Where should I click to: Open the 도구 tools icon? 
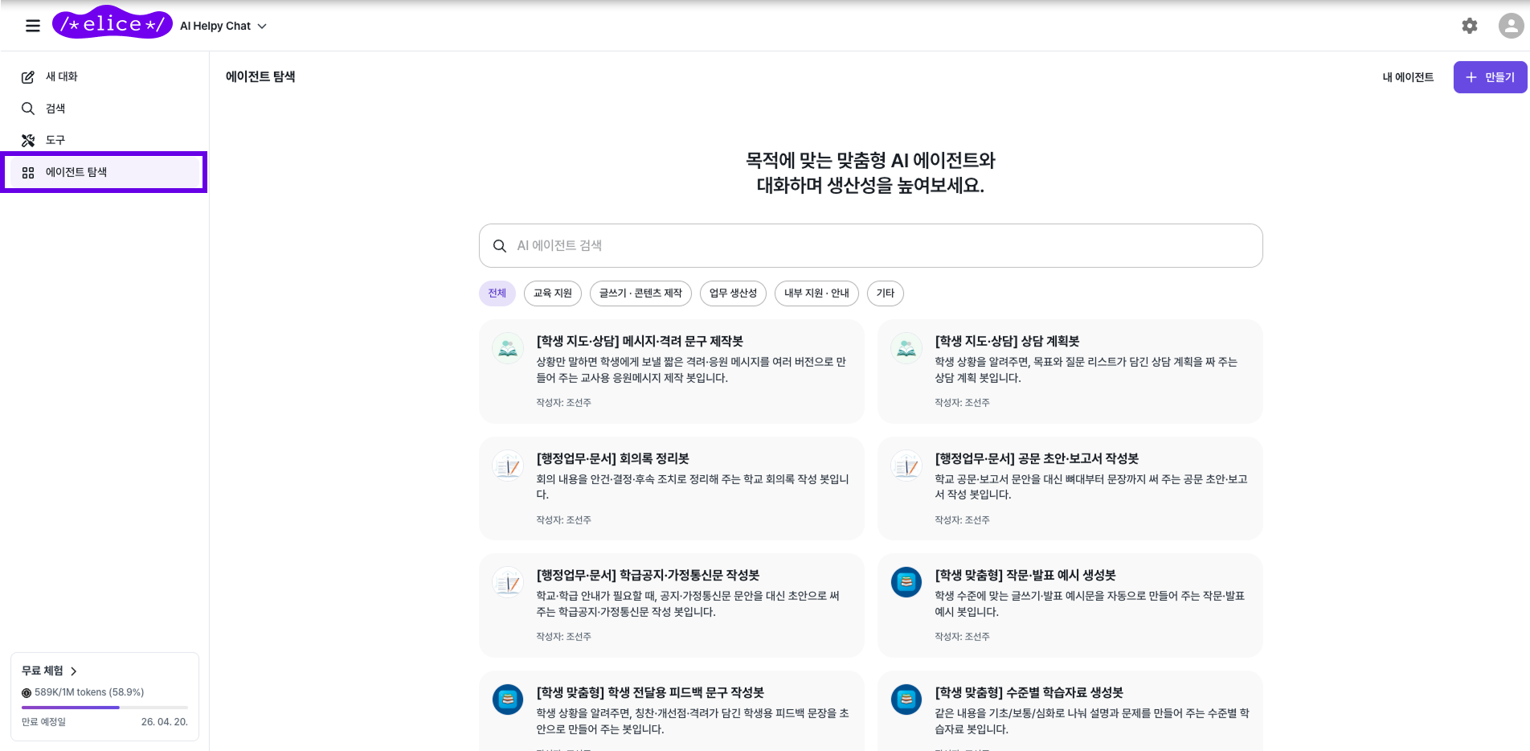(x=27, y=140)
